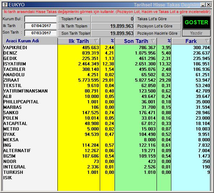Select the DENIZ row
This screenshot has width=214, height=193.
pyautogui.click(x=106, y=53)
